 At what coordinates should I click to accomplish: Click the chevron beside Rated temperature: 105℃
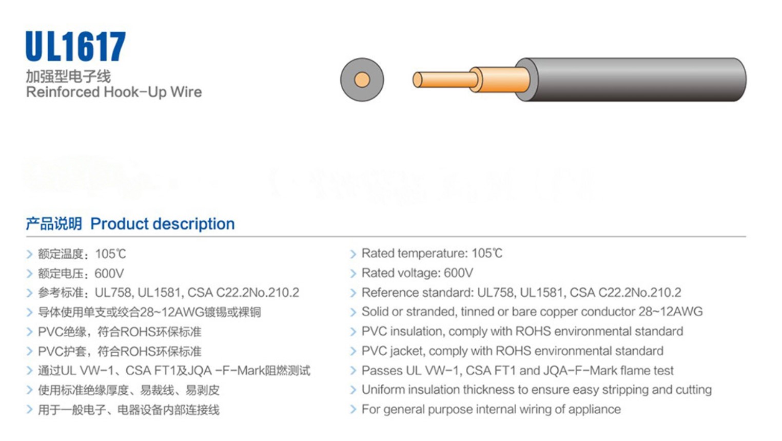point(353,254)
